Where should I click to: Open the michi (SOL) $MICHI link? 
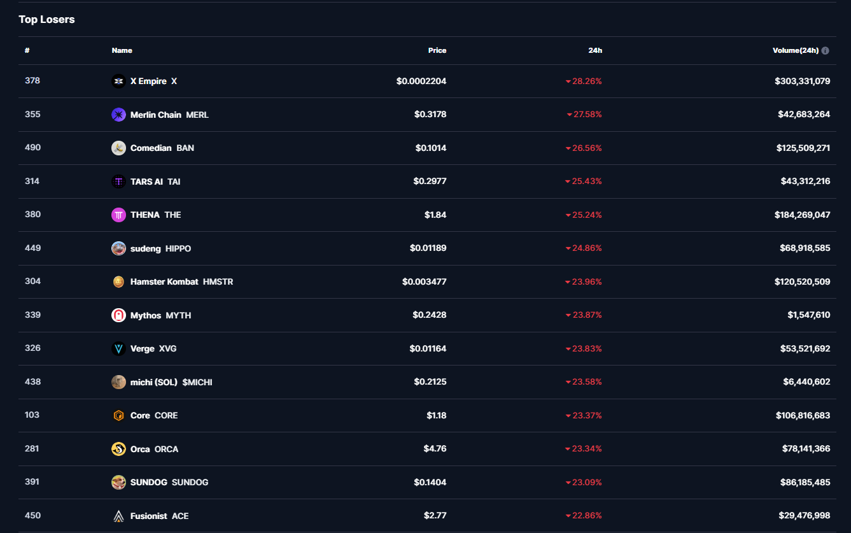tap(171, 382)
